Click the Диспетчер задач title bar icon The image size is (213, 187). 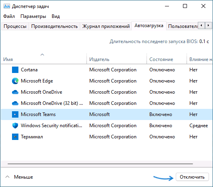[x=7, y=6]
